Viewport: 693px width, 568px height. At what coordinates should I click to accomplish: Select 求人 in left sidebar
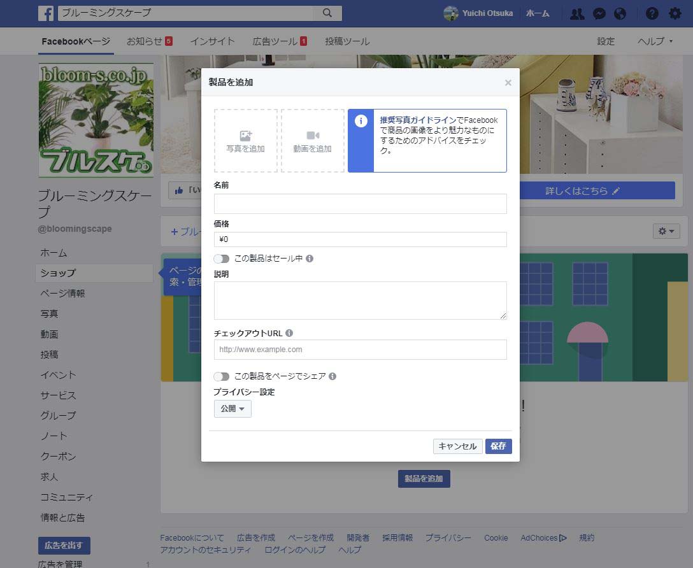[x=49, y=476]
